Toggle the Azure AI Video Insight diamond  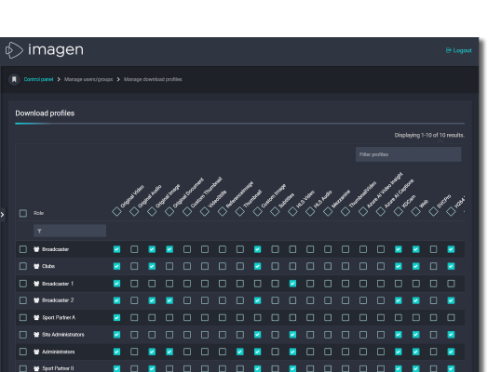(363, 211)
